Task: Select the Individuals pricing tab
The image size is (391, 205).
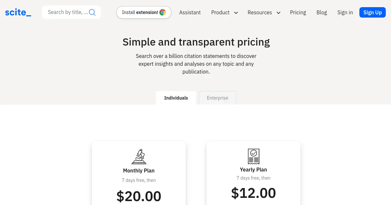Action: pyautogui.click(x=176, y=98)
